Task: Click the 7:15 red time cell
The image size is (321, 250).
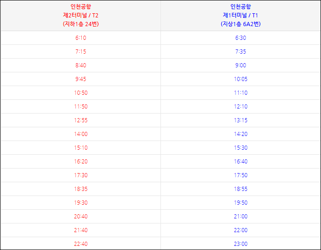Action: 80,52
